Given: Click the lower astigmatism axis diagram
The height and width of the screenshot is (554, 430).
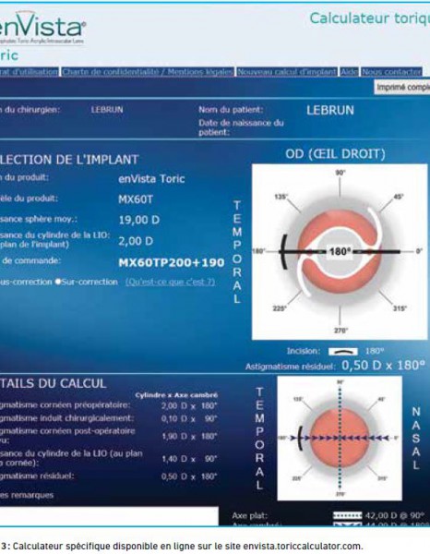Looking at the screenshot, I should [340, 438].
